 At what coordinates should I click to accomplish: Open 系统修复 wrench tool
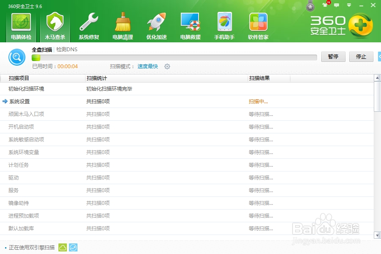tap(89, 27)
